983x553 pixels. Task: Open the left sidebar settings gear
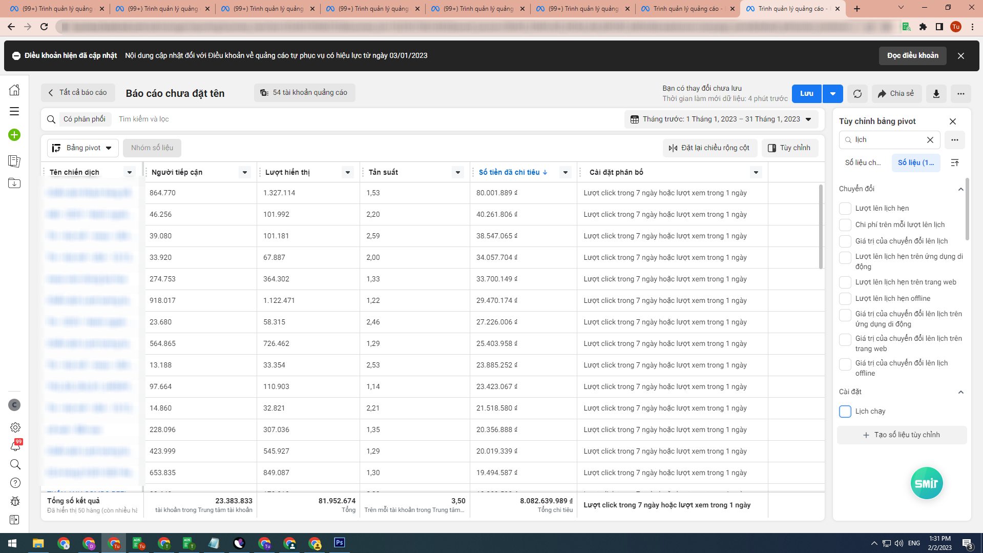[15, 427]
